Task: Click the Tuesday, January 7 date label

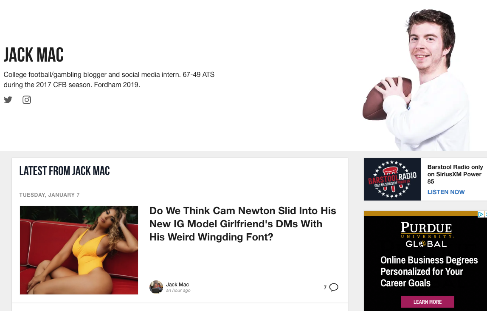Action: tap(49, 195)
